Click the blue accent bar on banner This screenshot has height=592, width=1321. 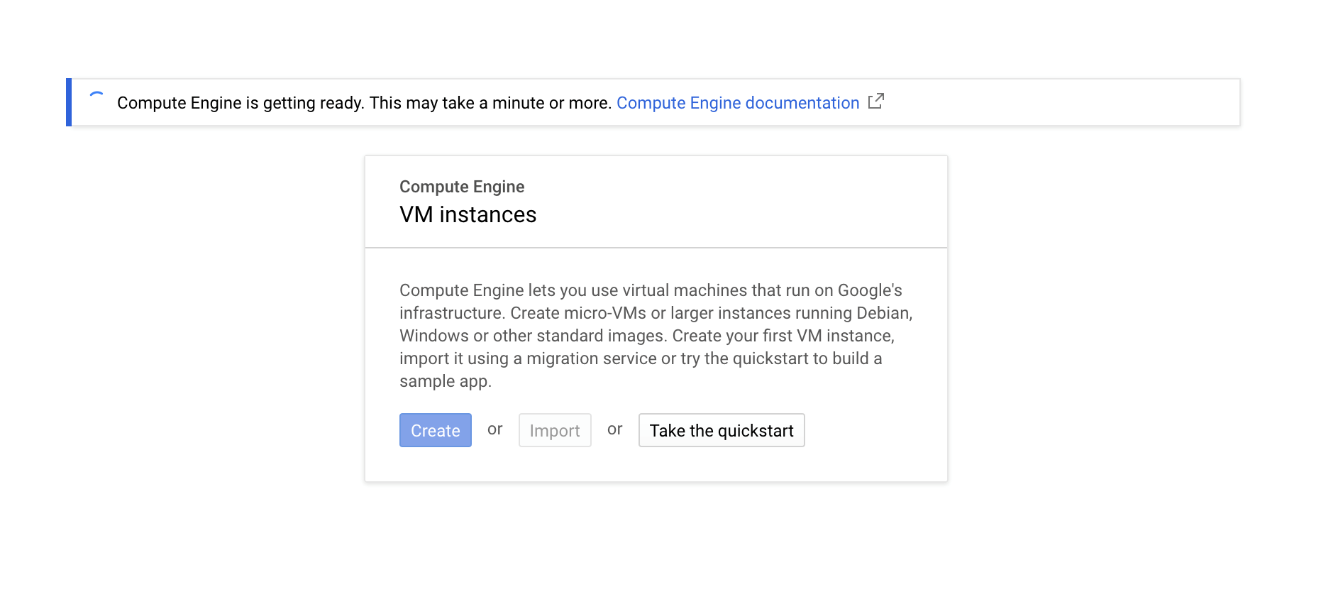click(x=69, y=102)
